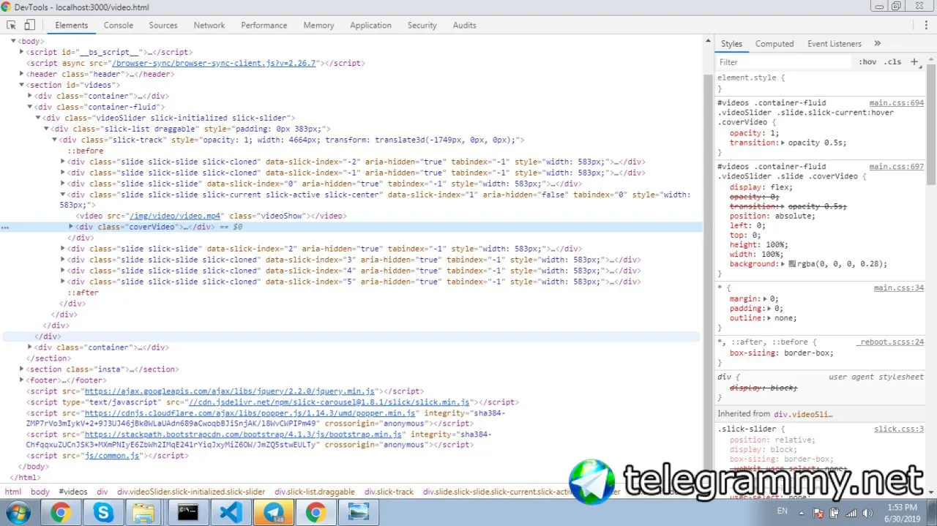Open the Application tab
The image size is (937, 526).
[370, 25]
